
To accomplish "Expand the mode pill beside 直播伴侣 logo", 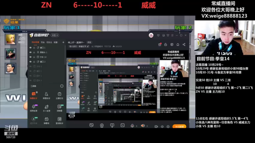I will 55,35.
